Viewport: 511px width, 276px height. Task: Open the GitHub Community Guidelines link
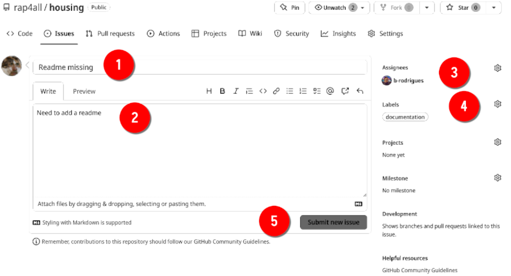click(420, 270)
